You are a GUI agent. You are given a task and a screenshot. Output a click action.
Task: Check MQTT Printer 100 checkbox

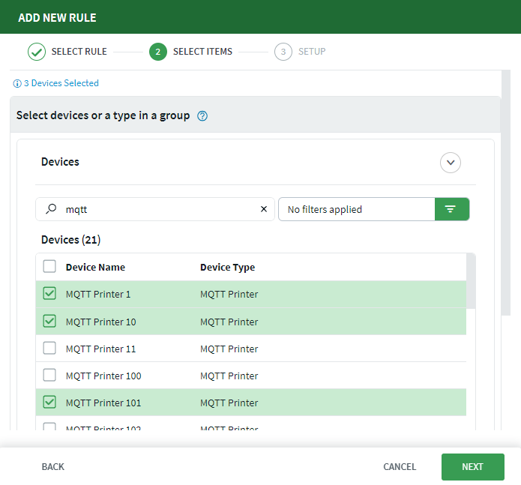[x=49, y=375]
